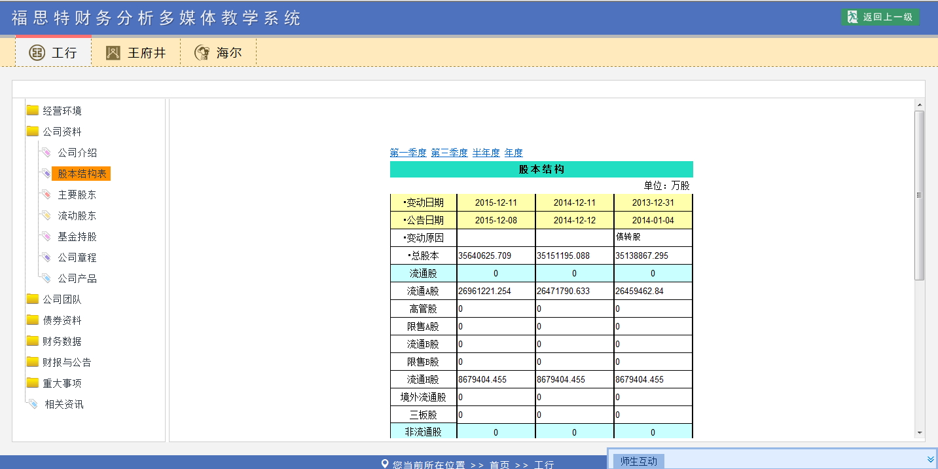Click the 2014-12-12 公告日期 cell
The height and width of the screenshot is (469, 938).
[x=575, y=220]
